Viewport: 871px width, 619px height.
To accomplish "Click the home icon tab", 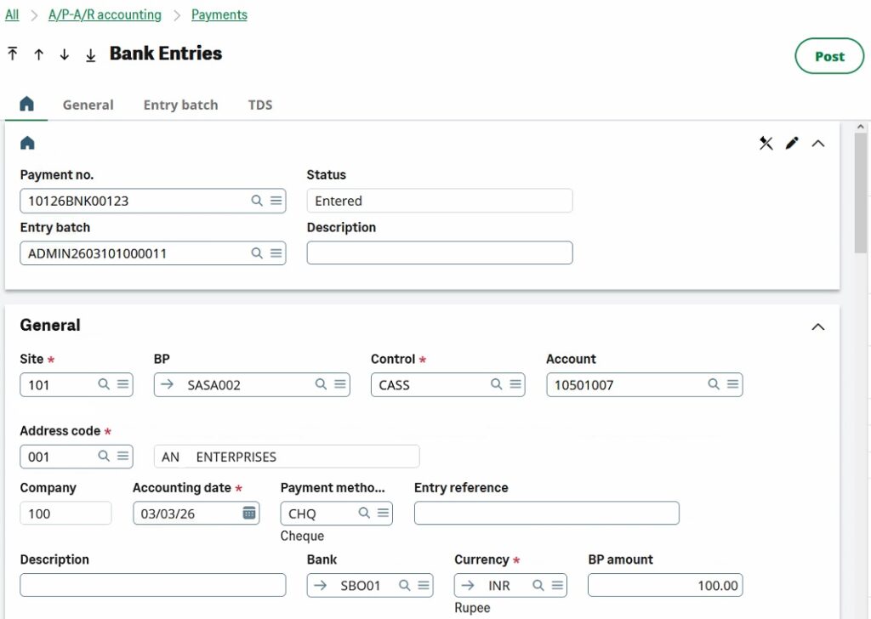I will tap(26, 104).
